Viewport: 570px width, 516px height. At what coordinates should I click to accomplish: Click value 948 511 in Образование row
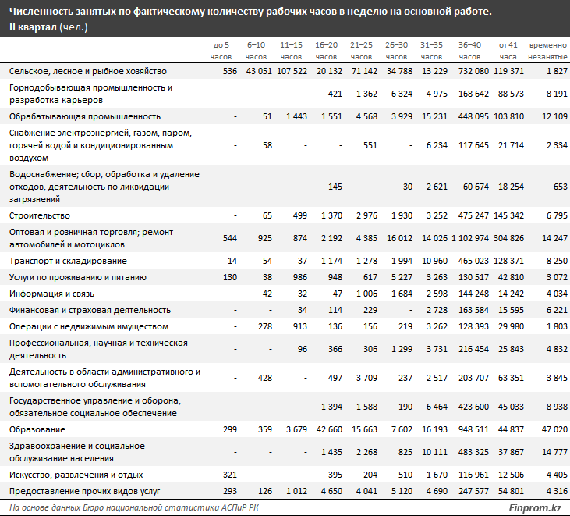[x=473, y=430]
